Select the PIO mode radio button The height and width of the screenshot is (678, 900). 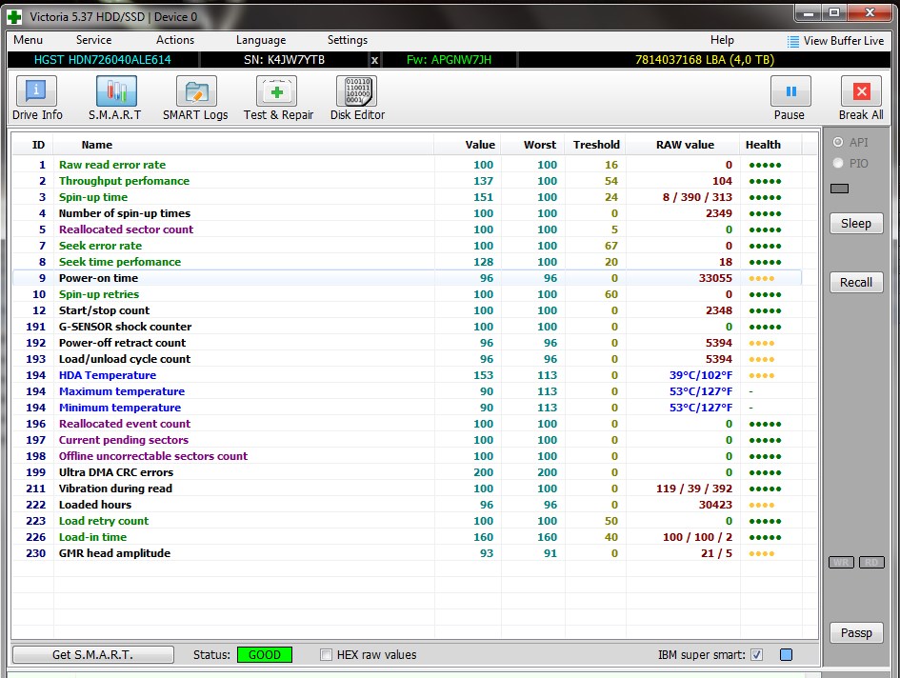point(838,163)
